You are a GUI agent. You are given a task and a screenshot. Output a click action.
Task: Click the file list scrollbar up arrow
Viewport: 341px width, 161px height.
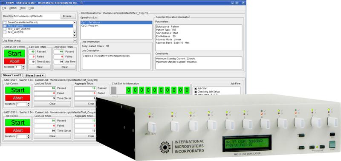click(75, 23)
